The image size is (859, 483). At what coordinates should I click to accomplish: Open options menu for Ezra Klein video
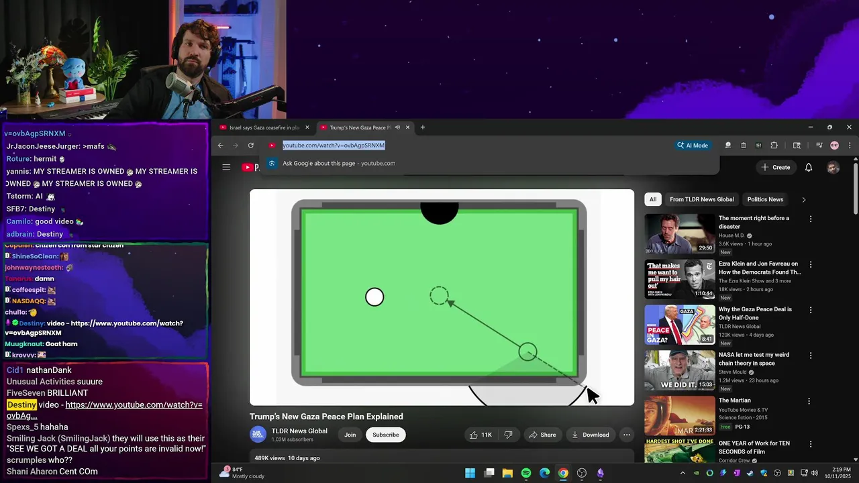click(x=810, y=264)
